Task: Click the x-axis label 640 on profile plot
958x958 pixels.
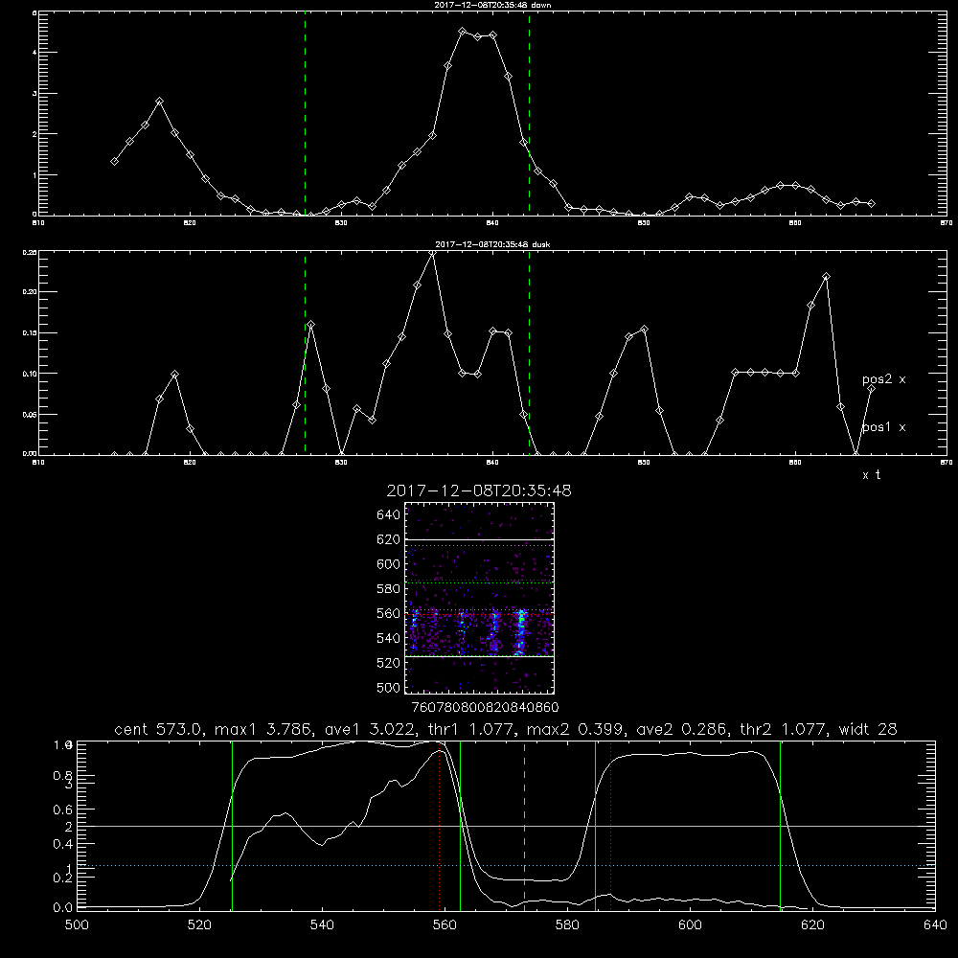Action: pyautogui.click(x=935, y=925)
